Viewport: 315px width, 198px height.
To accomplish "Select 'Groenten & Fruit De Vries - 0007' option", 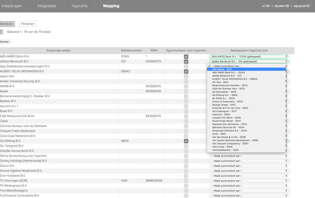I will coord(246,108).
